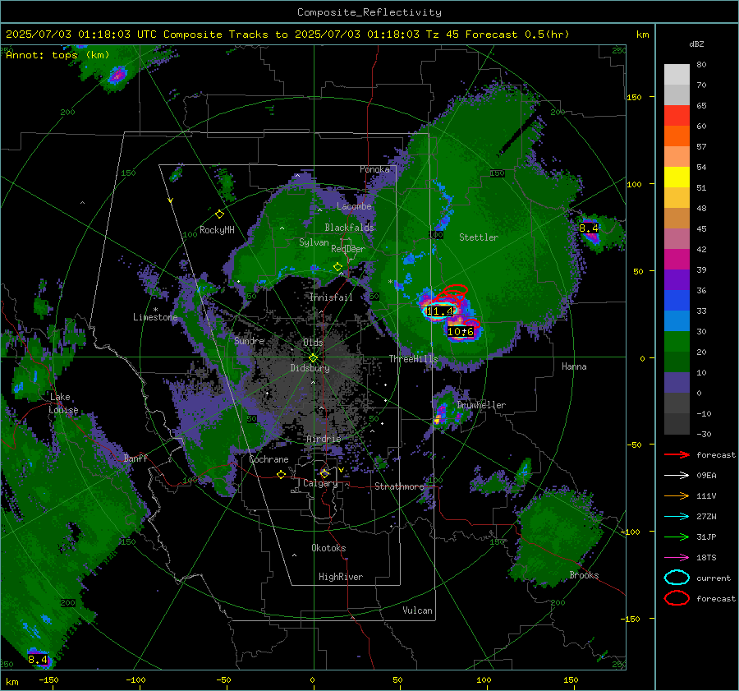Click the -150 tick label on bottom axis
Image resolution: width=739 pixels, height=691 pixels.
click(x=48, y=680)
